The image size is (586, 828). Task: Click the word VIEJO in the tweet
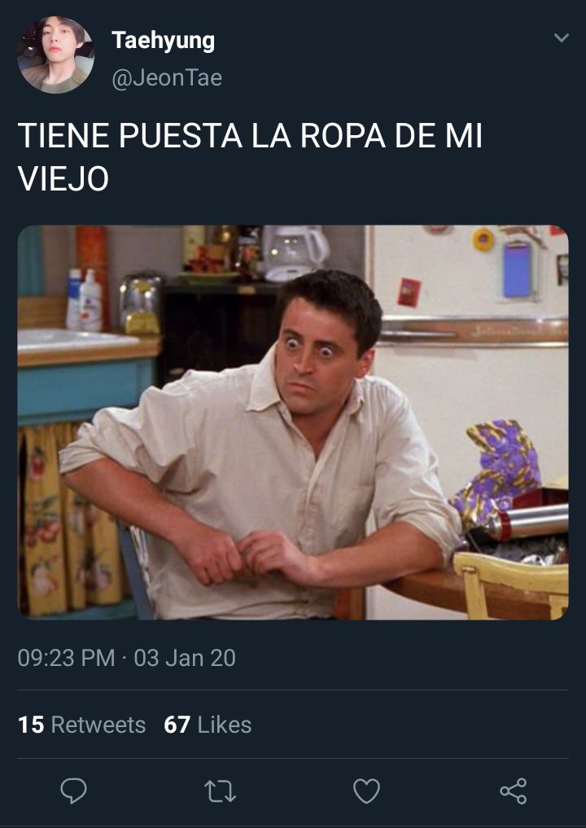(x=63, y=178)
